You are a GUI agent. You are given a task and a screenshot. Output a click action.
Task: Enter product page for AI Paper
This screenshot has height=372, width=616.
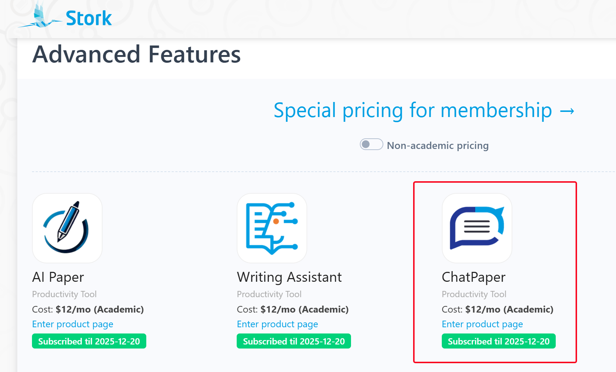pos(73,324)
